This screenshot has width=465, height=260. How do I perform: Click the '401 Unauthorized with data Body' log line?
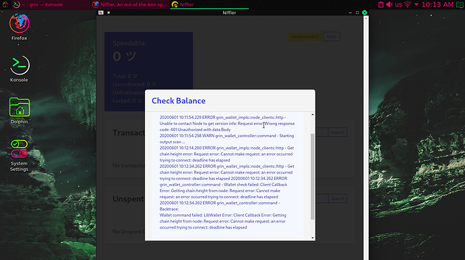click(195, 130)
